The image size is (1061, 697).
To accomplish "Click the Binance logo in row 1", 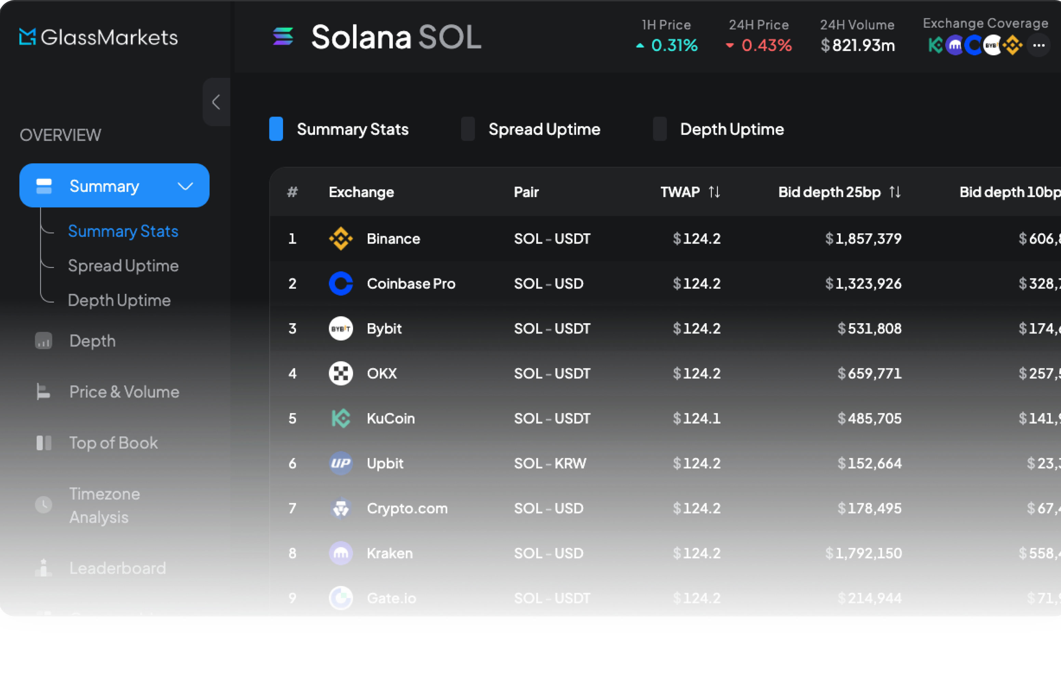I will coord(340,239).
